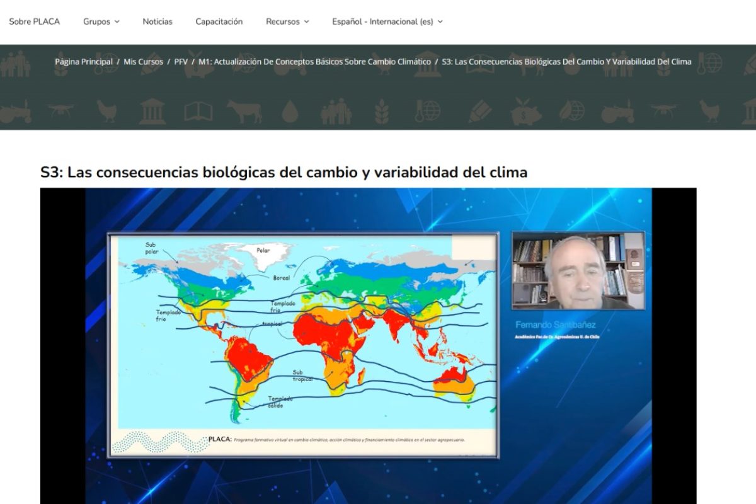Go to the Noticias page
The width and height of the screenshot is (756, 504).
(x=157, y=21)
